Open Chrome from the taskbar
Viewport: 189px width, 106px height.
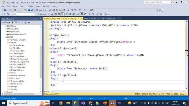pos(61,103)
